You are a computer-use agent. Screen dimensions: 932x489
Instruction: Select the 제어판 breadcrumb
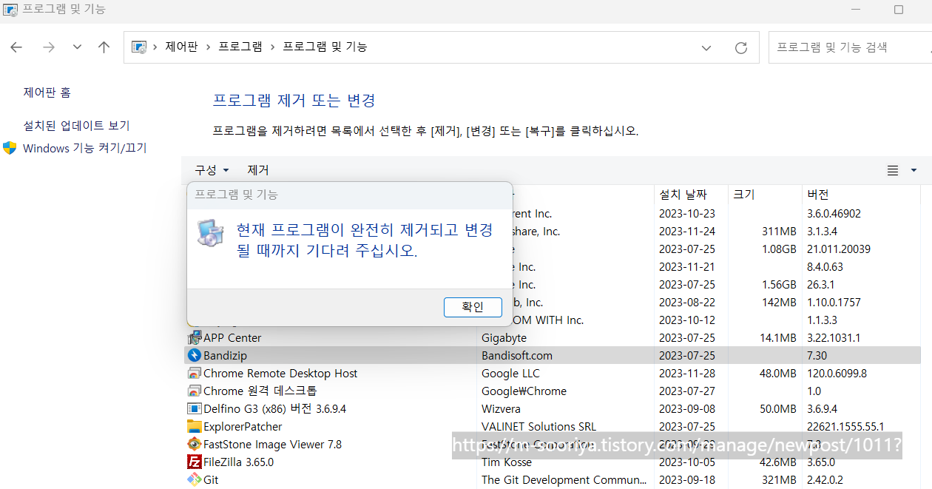point(181,47)
